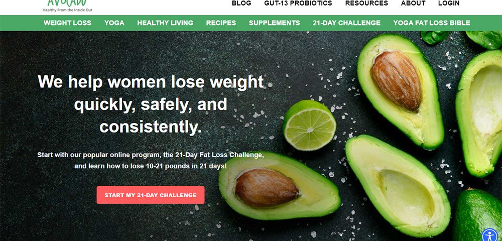Open GUT-13 Probiotics page
502x241 pixels.
[298, 3]
